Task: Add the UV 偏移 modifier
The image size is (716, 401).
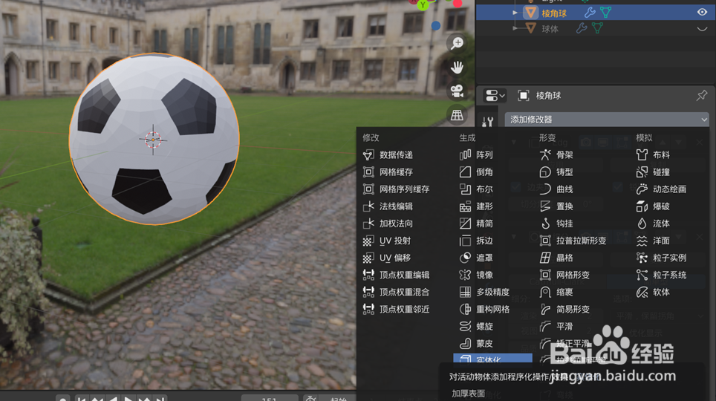Action: [387, 258]
